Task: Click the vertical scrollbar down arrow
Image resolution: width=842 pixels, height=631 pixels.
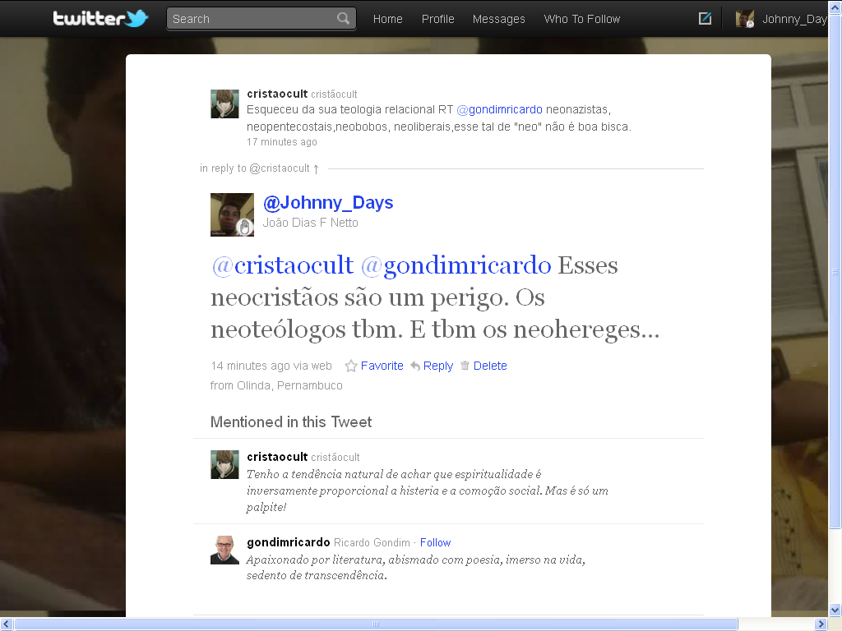Action: pyautogui.click(x=835, y=610)
